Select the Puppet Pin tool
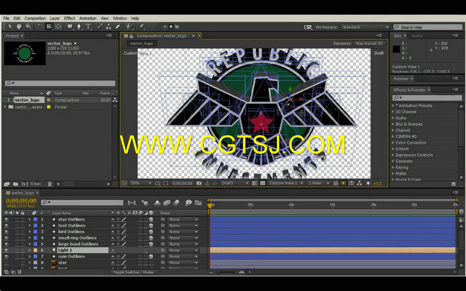Viewport: 466px width, 291px height. (x=142, y=27)
